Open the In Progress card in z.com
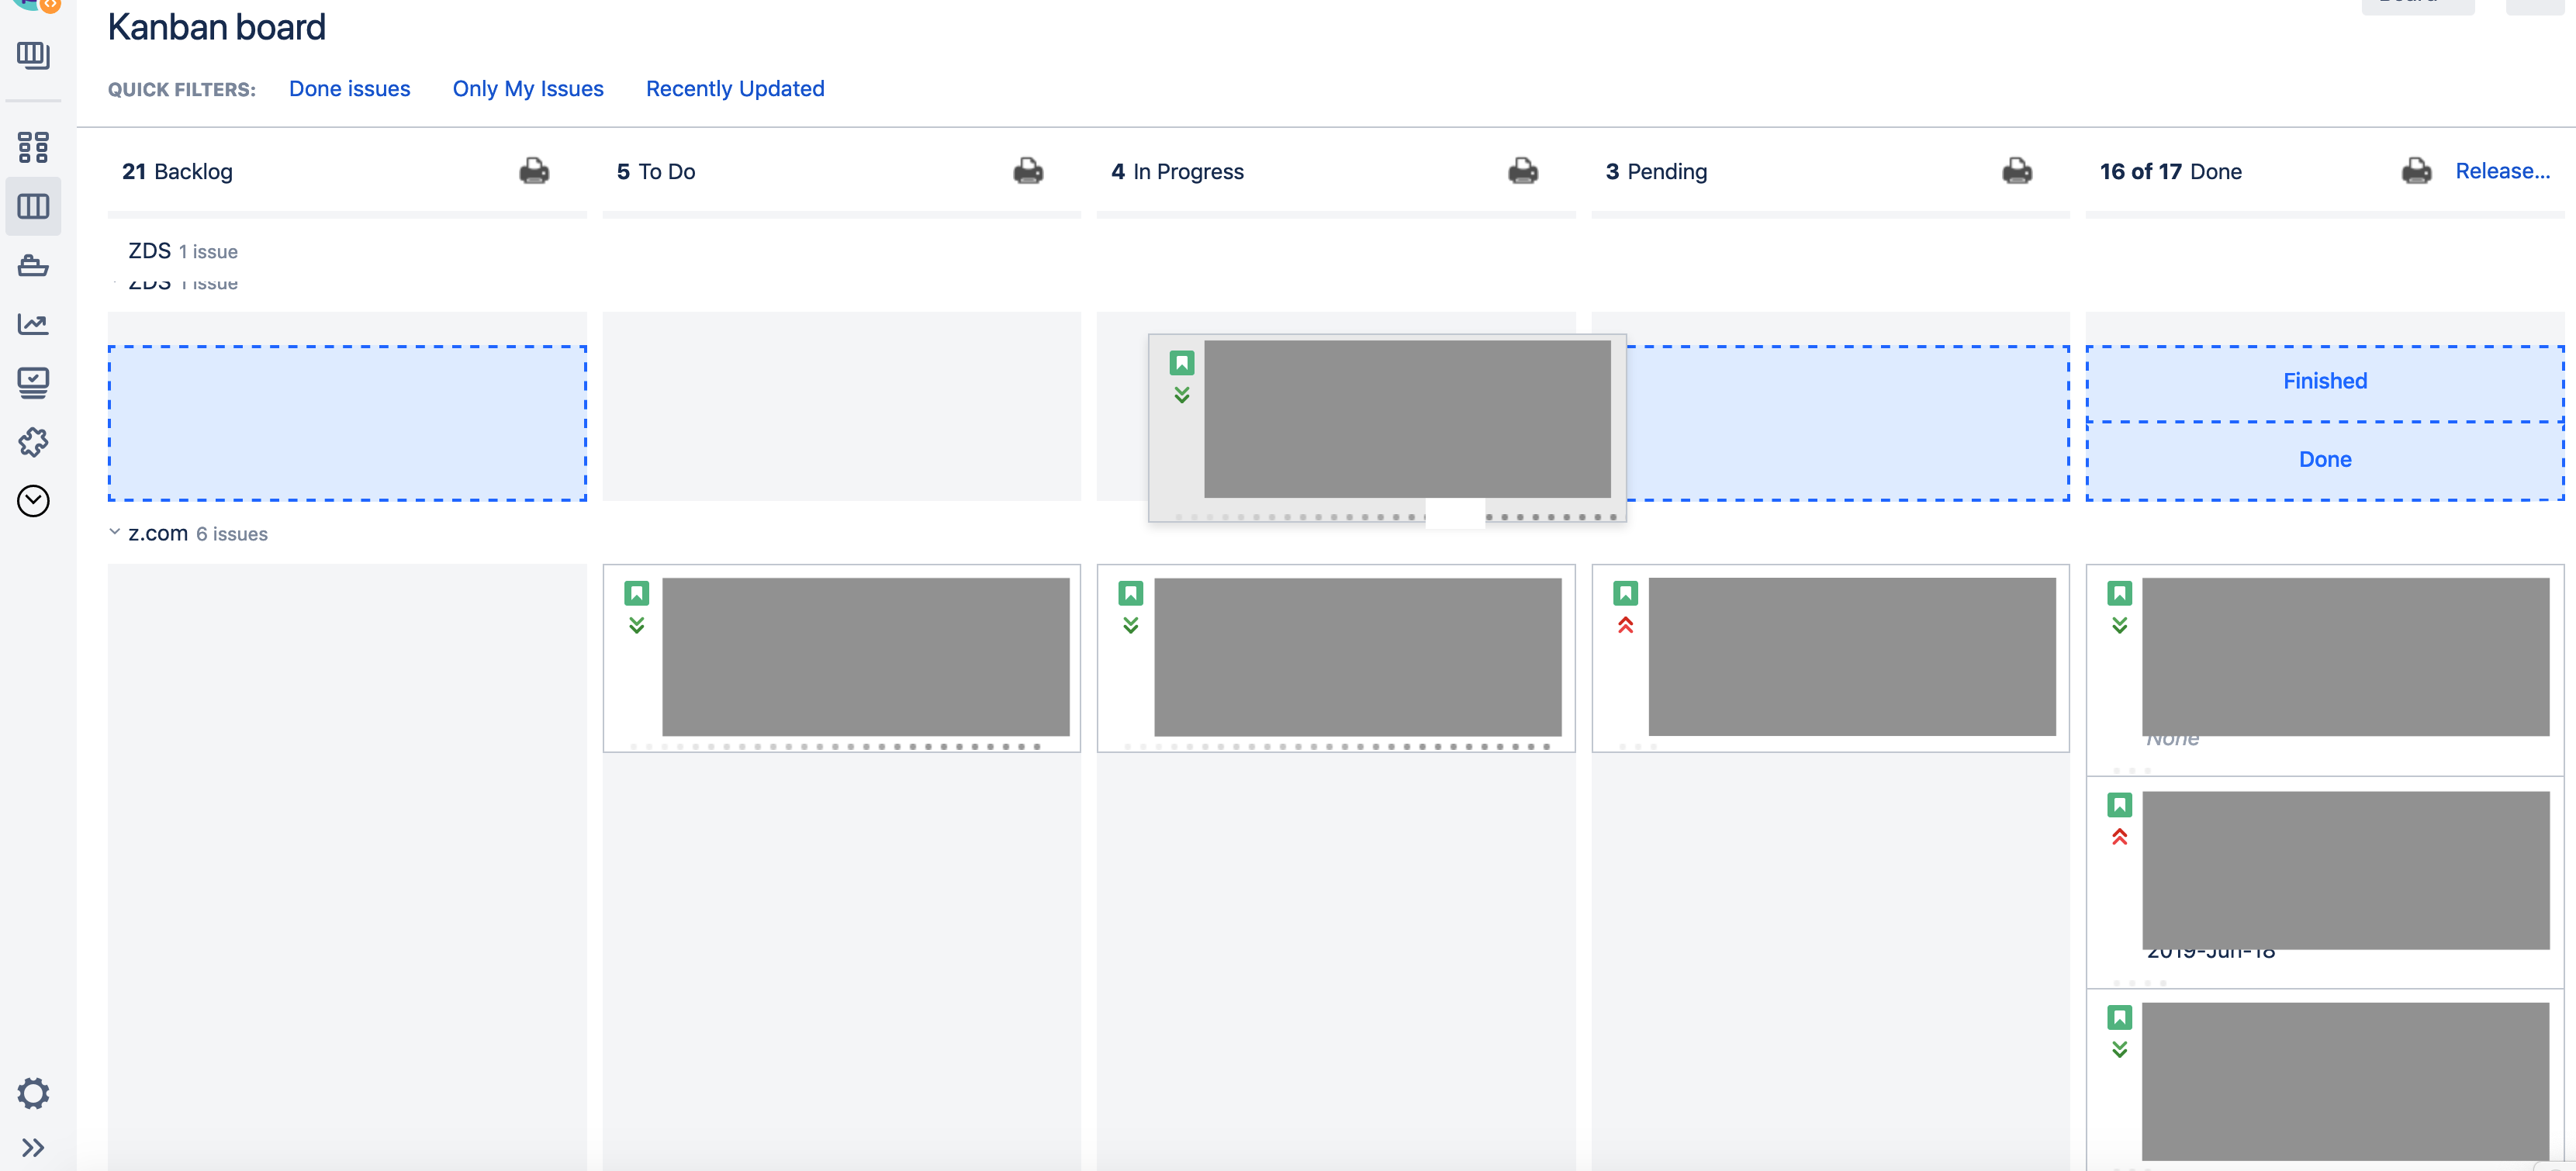This screenshot has width=2576, height=1171. (1336, 658)
